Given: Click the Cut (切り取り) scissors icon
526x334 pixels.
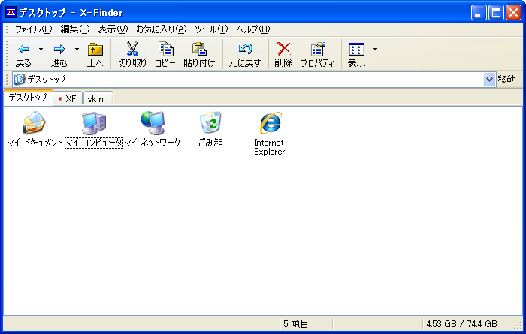Looking at the screenshot, I should click(x=132, y=50).
